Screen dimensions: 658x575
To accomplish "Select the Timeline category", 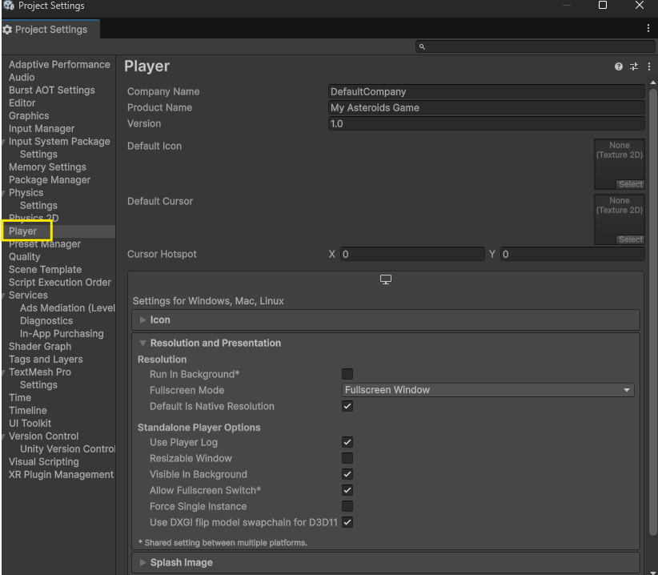I will pos(28,411).
